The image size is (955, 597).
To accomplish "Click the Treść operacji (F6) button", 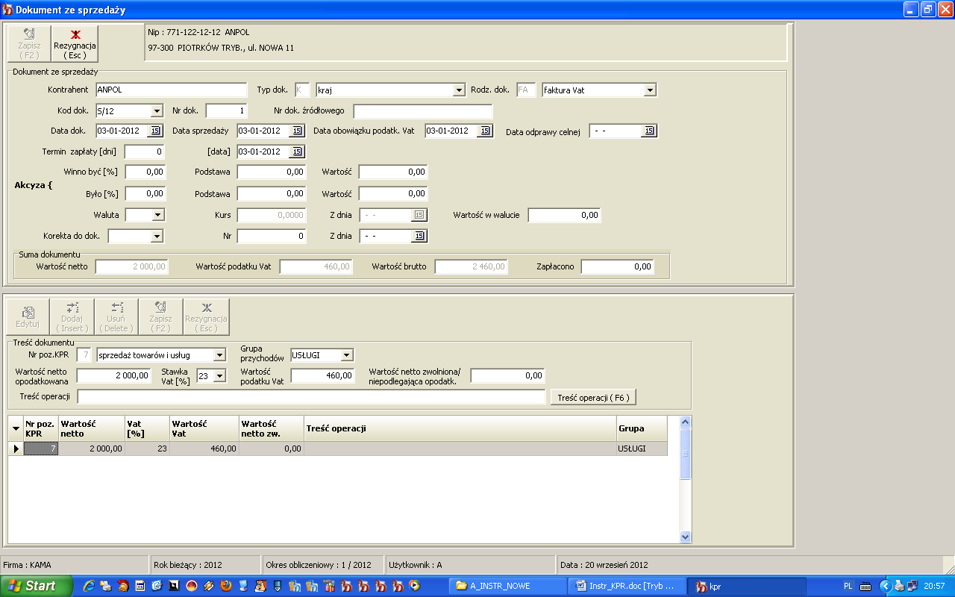I will (x=593, y=397).
